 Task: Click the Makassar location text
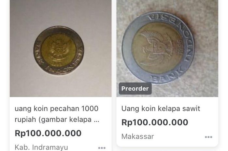(x=137, y=136)
